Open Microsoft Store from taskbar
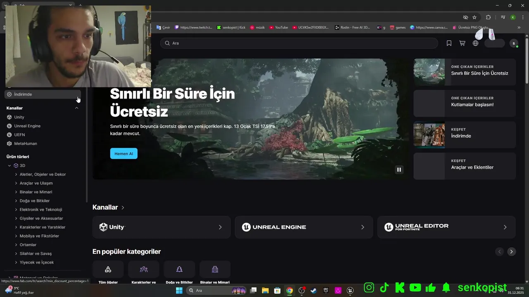 point(277,290)
